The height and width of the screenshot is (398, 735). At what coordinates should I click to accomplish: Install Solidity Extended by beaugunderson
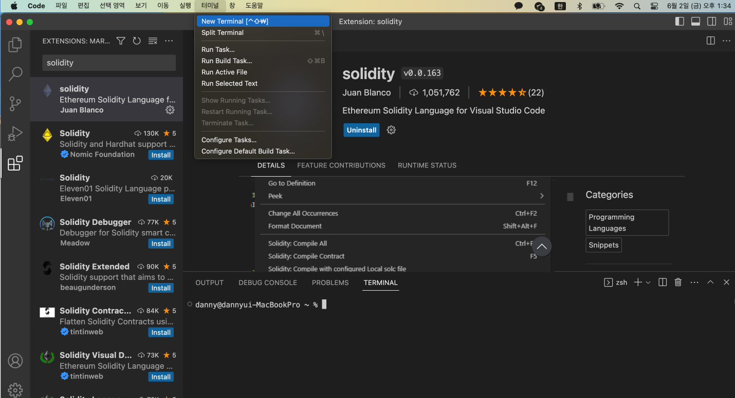coord(161,288)
